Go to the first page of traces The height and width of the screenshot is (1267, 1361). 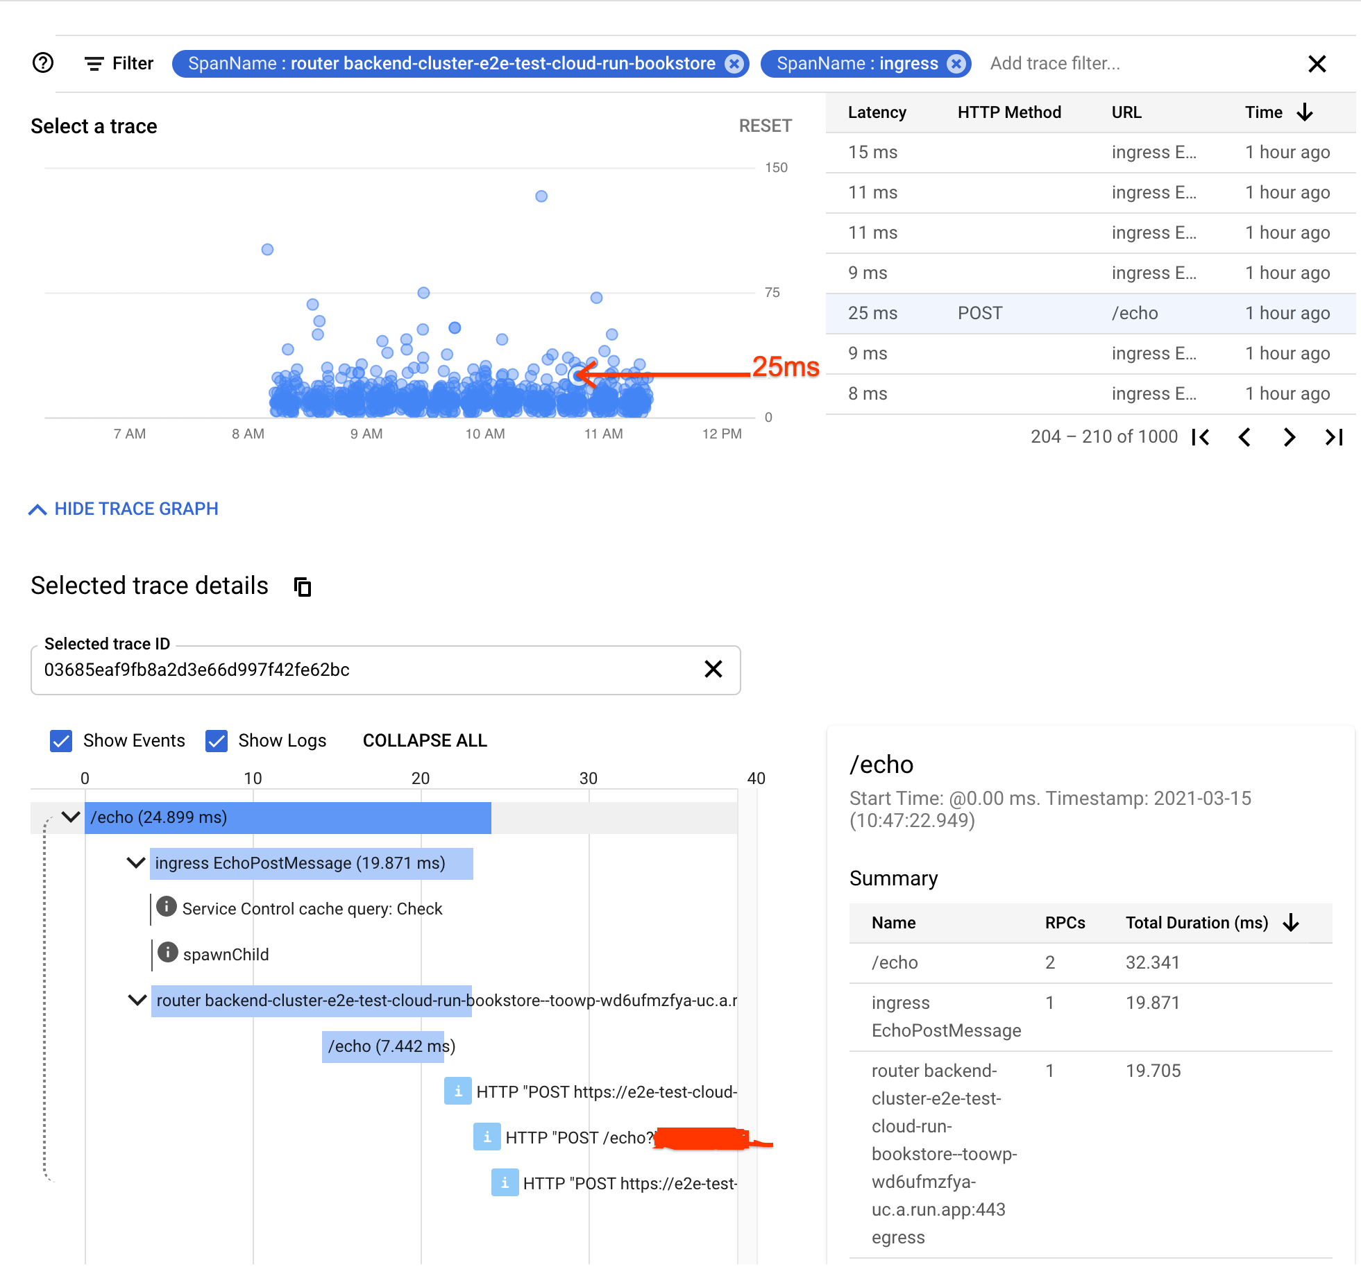pos(1201,437)
